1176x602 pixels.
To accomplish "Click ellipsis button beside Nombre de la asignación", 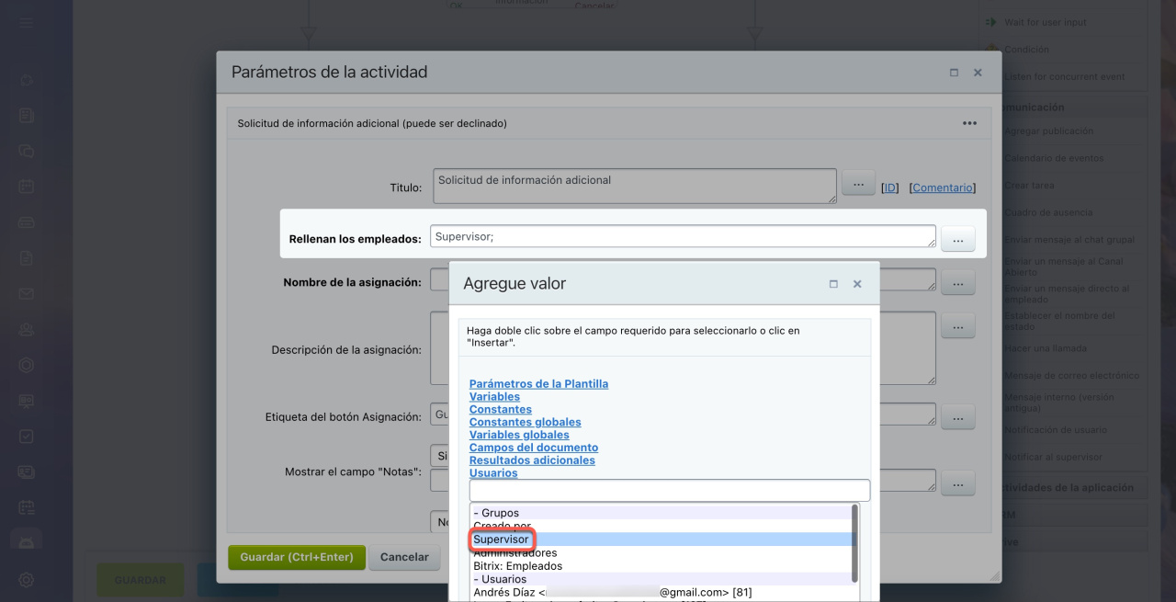I will pos(957,282).
